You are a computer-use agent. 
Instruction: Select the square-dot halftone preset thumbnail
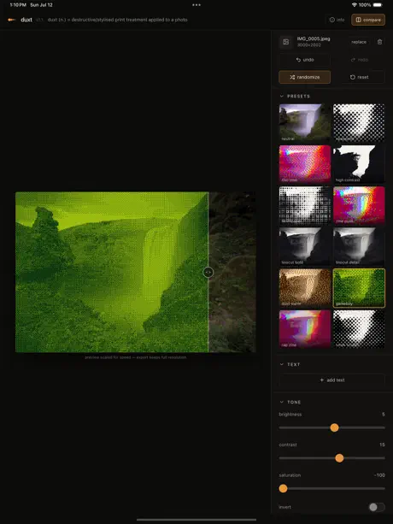point(305,205)
